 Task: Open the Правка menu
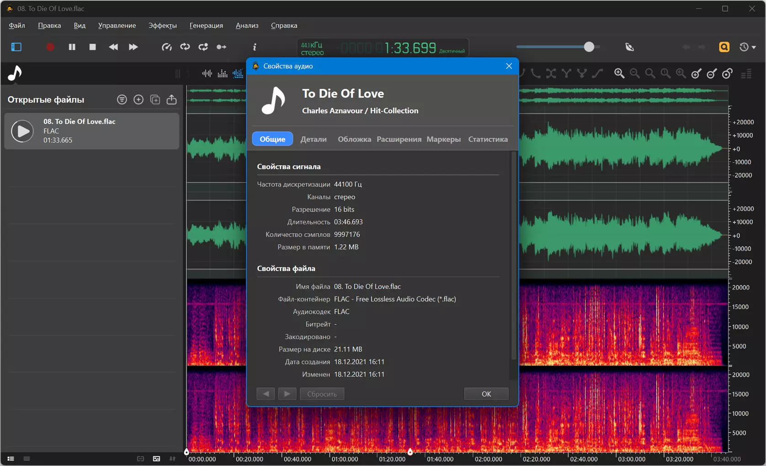[x=49, y=26]
